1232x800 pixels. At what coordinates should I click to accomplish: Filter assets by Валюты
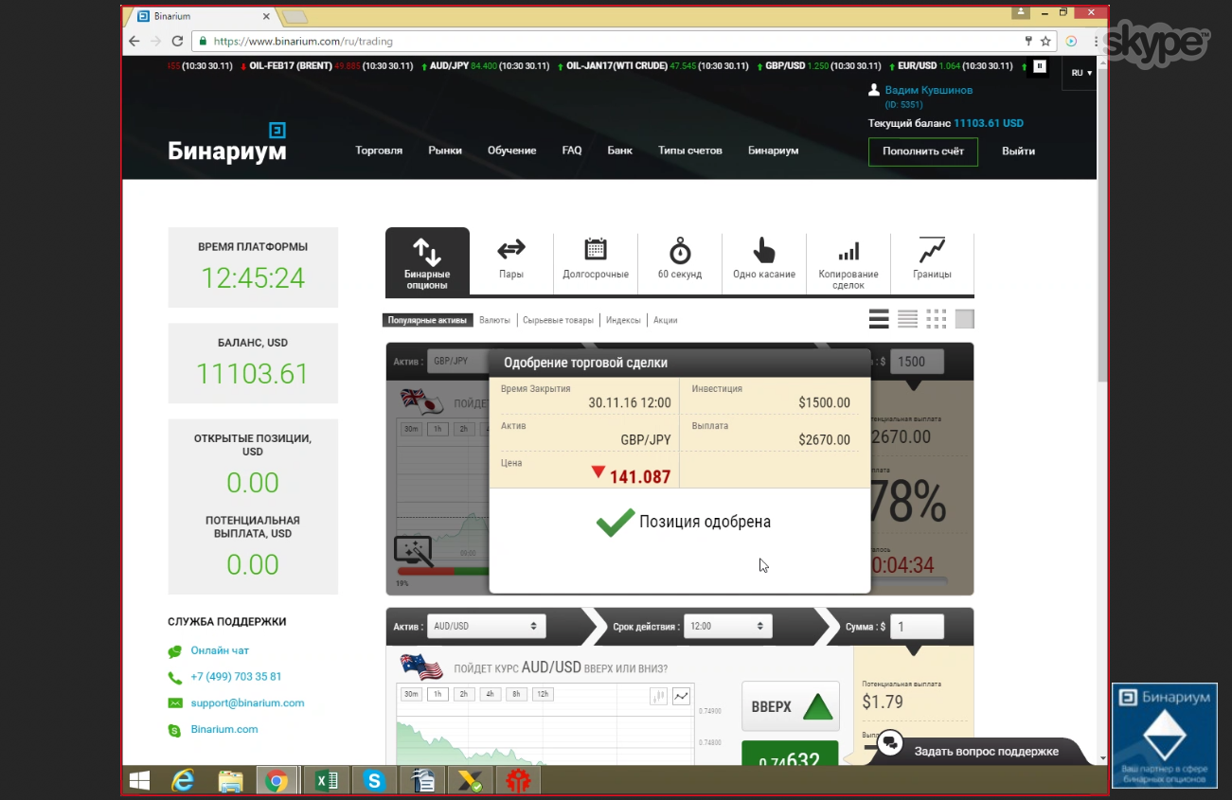point(495,320)
